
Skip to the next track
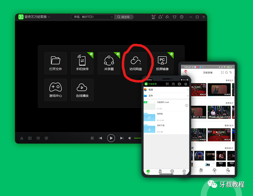pos(122,138)
